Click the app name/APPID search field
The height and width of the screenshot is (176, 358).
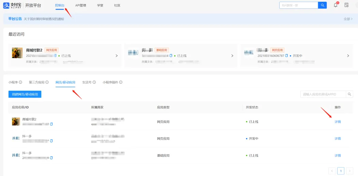pyautogui.click(x=323, y=94)
